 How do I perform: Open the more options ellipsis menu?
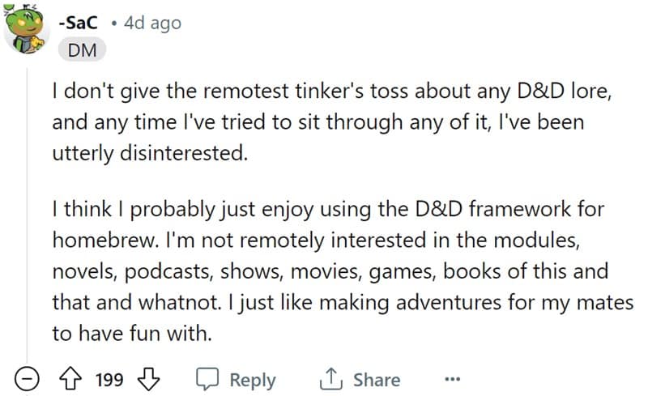click(452, 380)
